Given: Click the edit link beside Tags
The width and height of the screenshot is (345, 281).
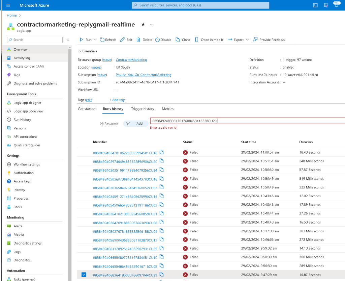Looking at the screenshot, I should [x=89, y=100].
